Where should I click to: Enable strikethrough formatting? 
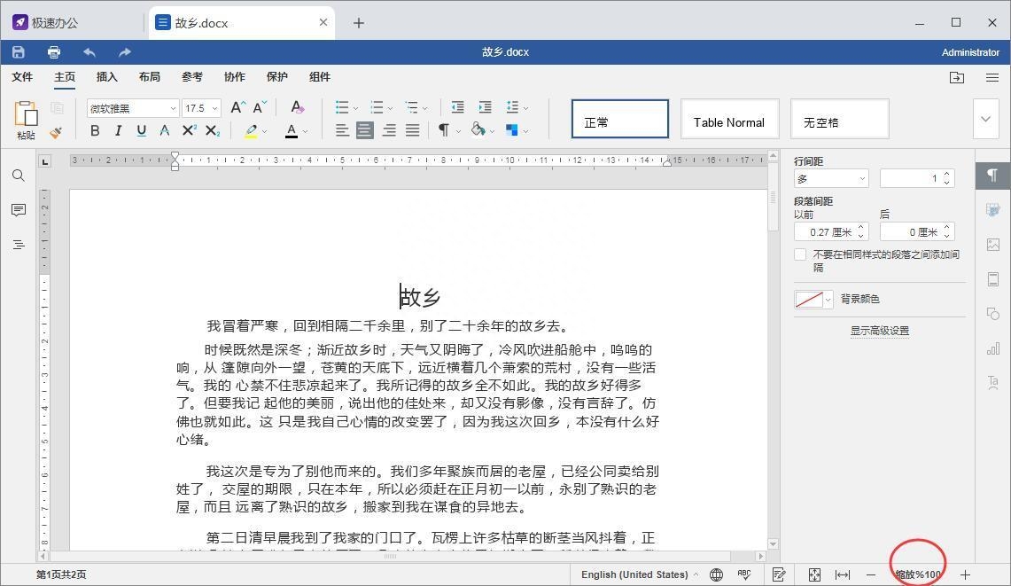click(165, 130)
